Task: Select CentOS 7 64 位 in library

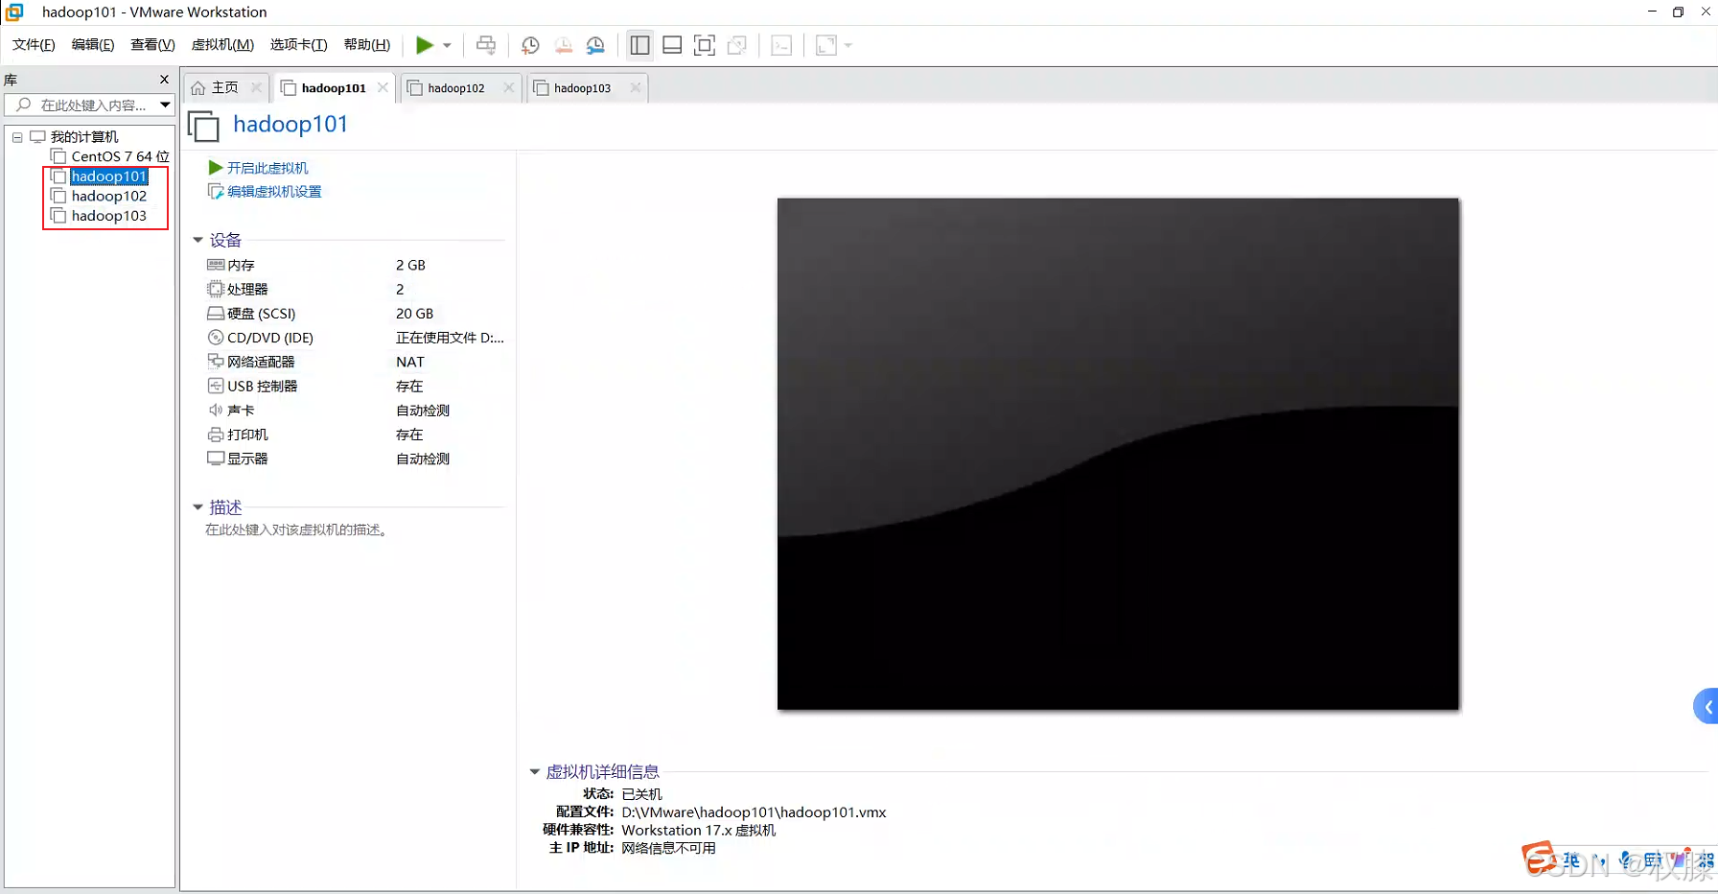Action: click(120, 156)
